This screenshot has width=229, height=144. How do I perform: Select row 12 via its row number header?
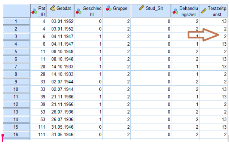[x=16, y=104]
